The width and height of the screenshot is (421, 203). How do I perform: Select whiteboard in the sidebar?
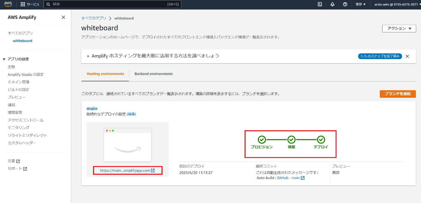[x=23, y=41]
